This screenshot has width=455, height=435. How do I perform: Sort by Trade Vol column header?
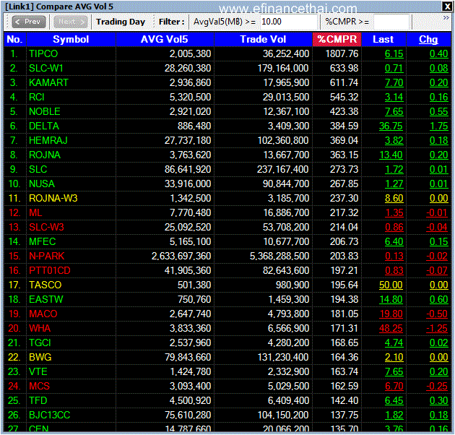[263, 39]
